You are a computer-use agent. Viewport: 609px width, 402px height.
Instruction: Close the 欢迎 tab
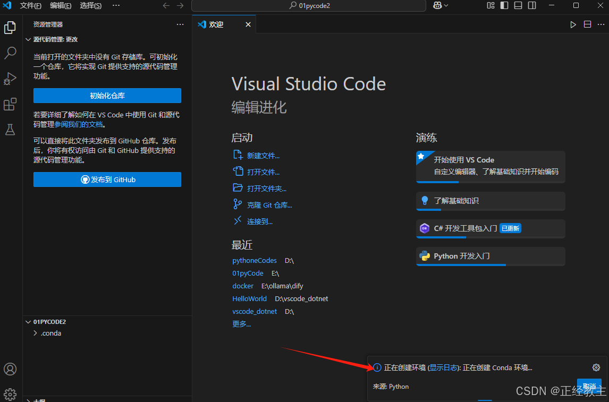248,24
